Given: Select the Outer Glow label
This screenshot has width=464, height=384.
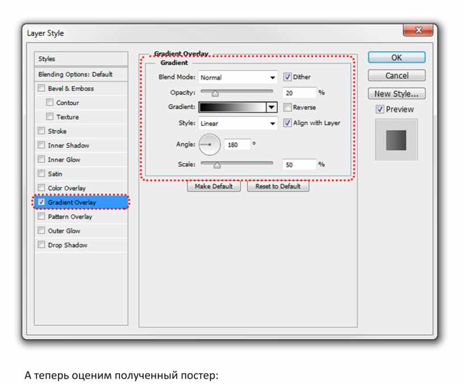Looking at the screenshot, I should point(64,231).
